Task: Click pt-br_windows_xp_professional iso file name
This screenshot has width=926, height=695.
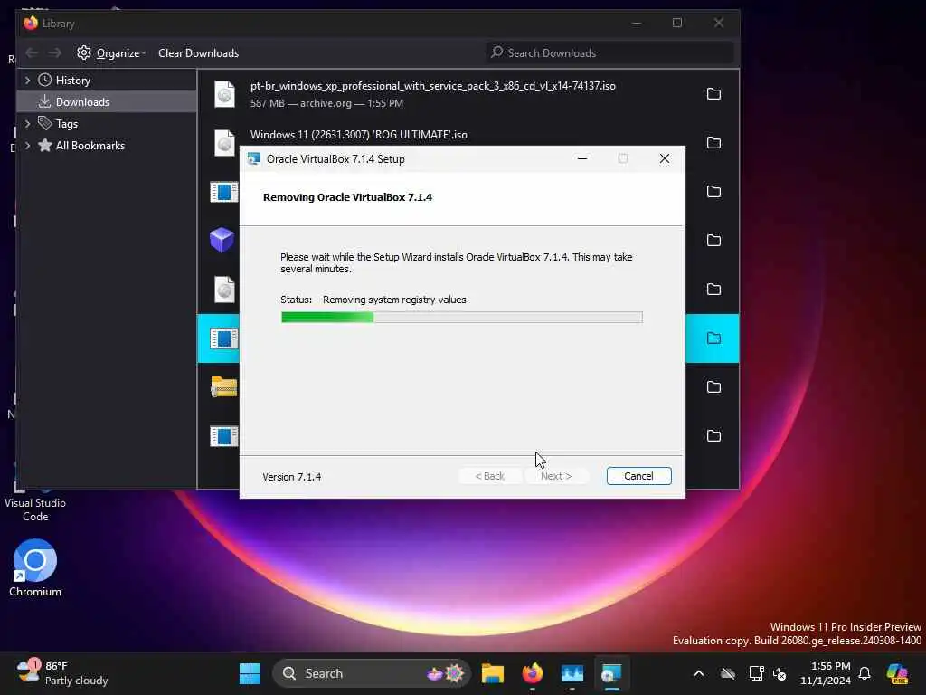Action: (433, 86)
